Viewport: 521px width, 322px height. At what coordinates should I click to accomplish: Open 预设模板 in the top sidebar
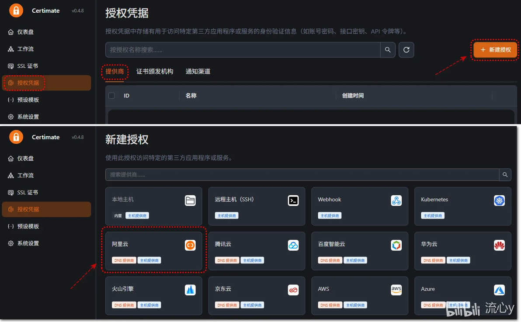click(46, 100)
